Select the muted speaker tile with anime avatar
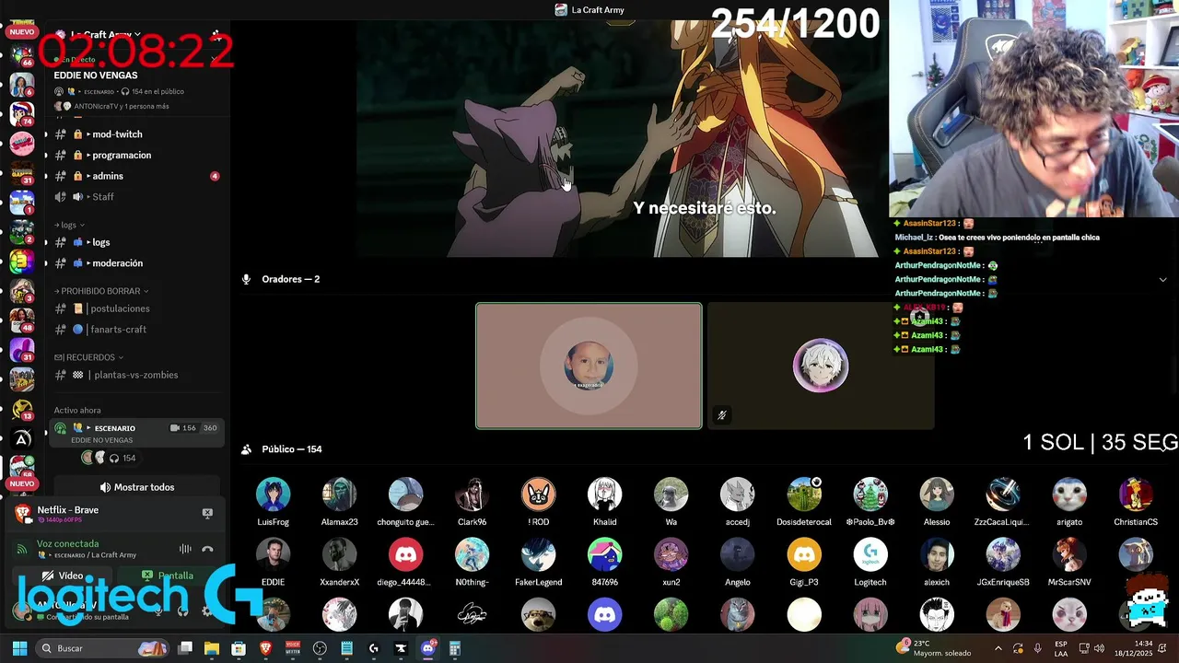The image size is (1179, 663). 821,366
